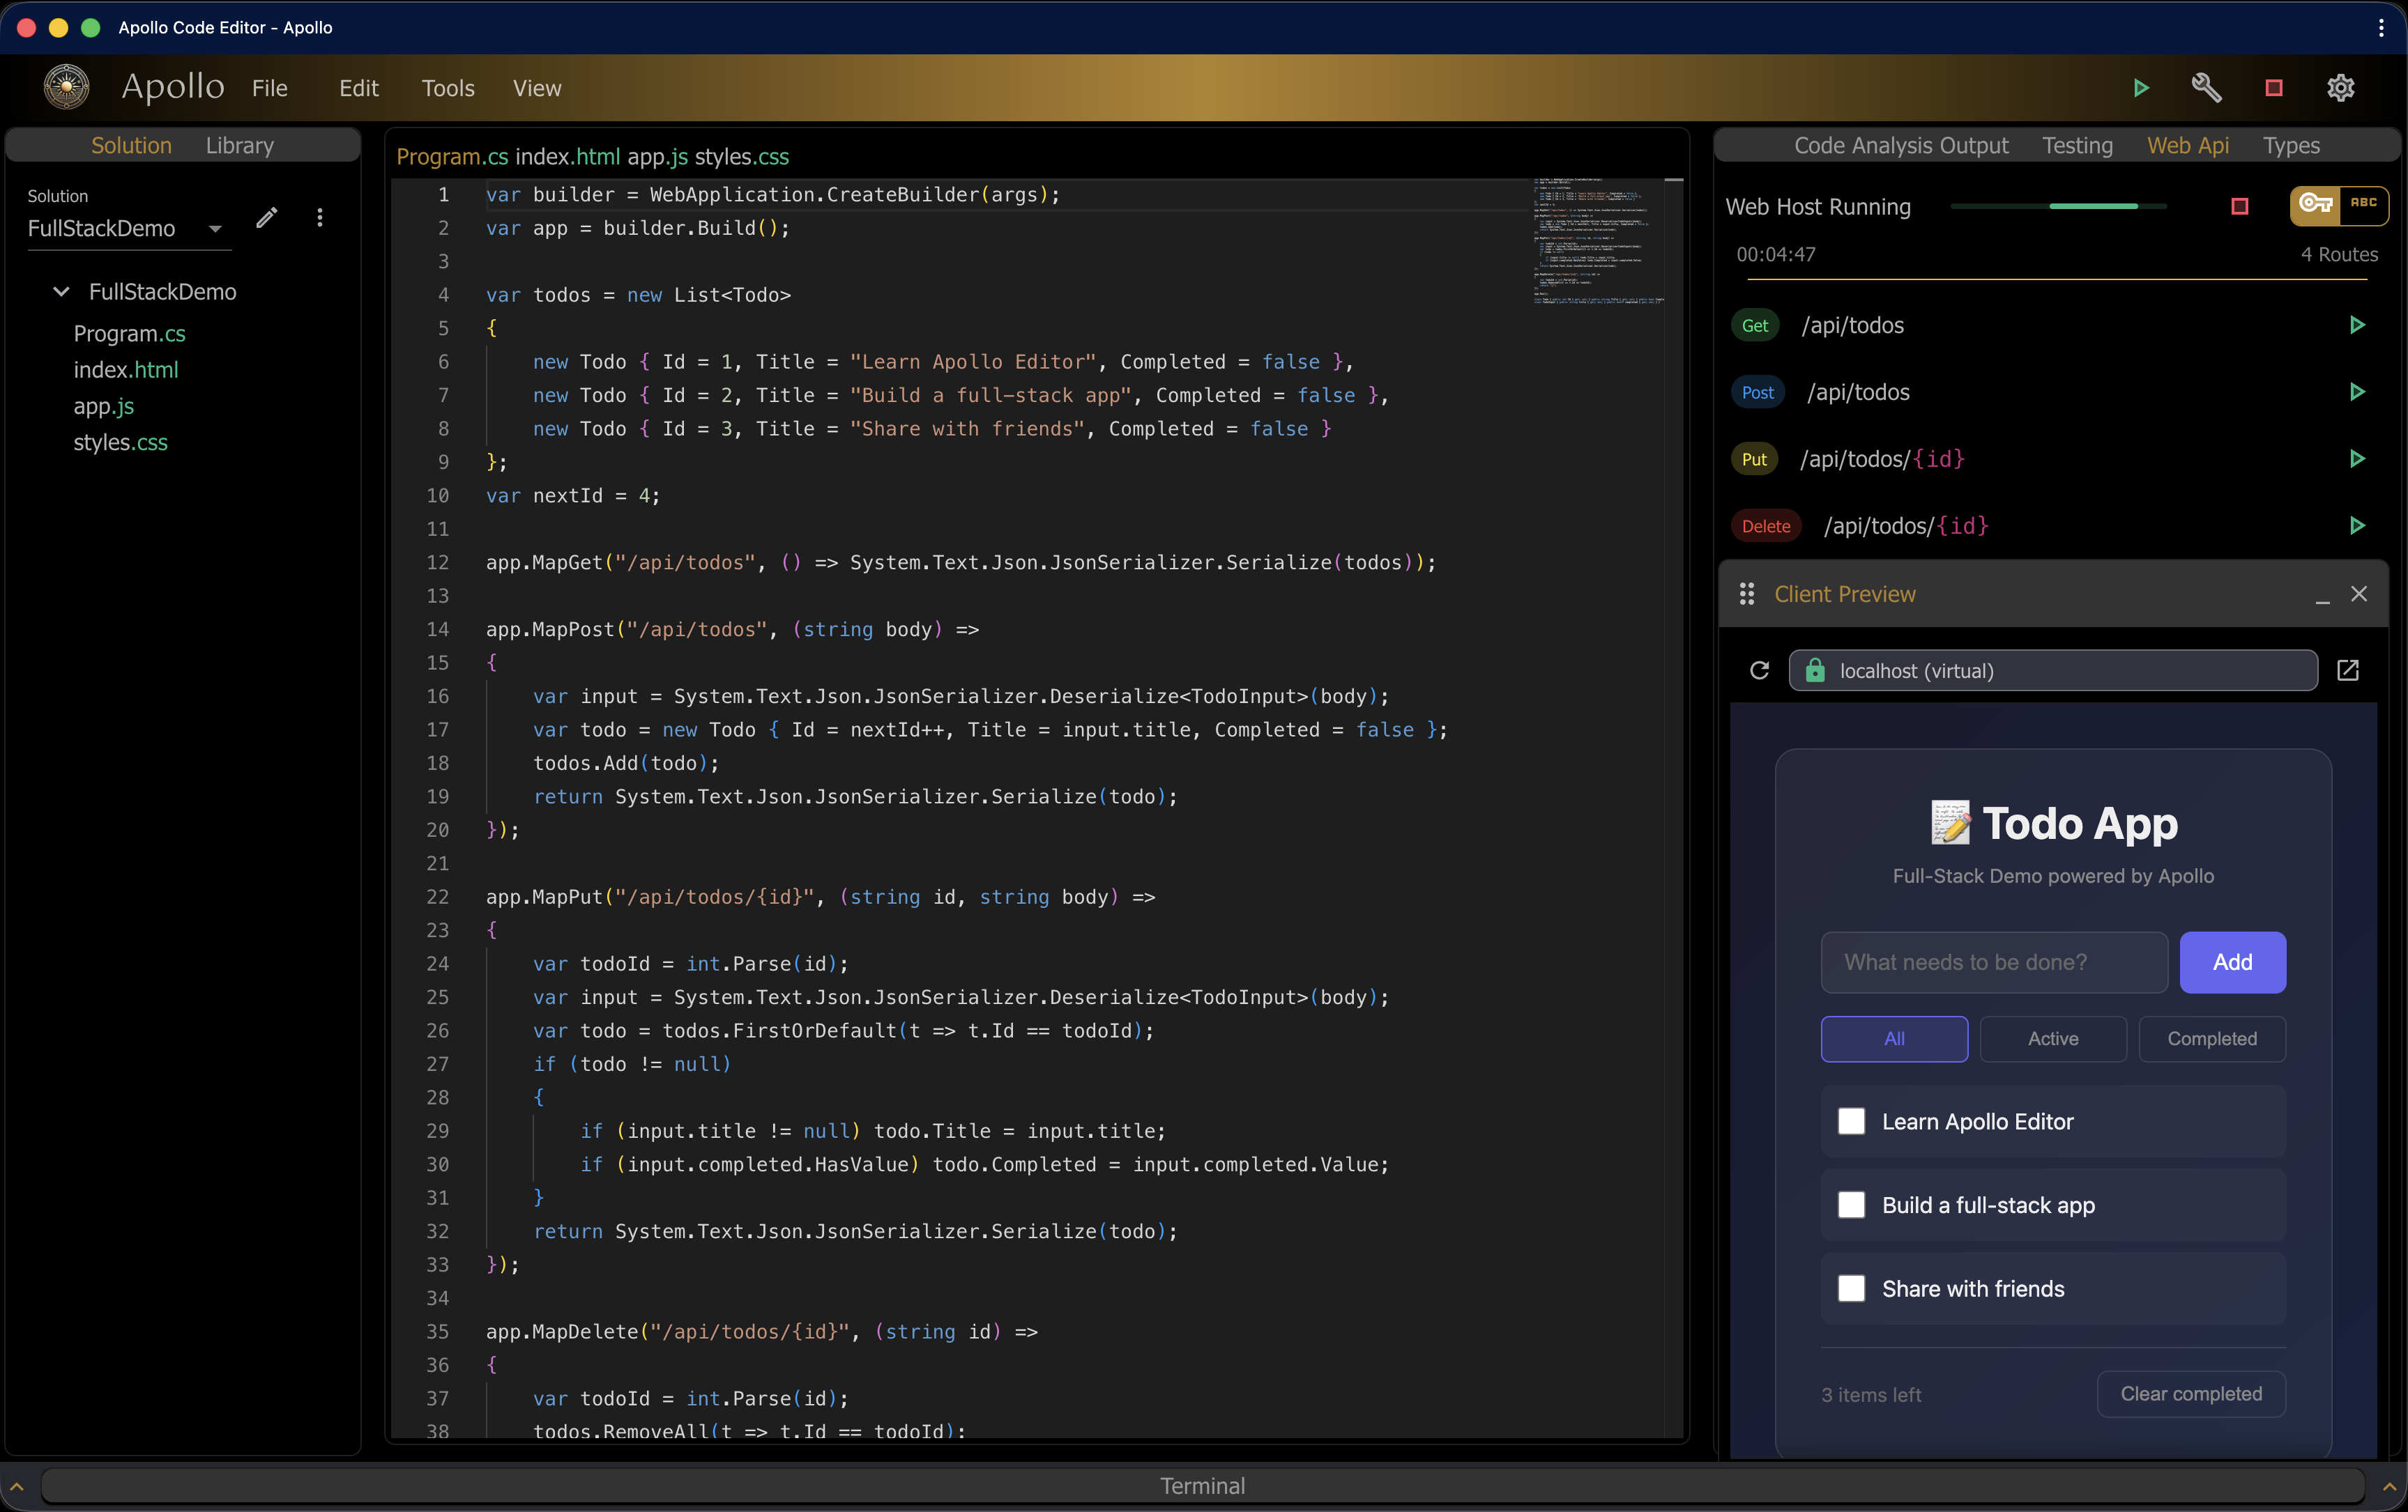
Task: Open preview in external window icon
Action: tap(2348, 670)
